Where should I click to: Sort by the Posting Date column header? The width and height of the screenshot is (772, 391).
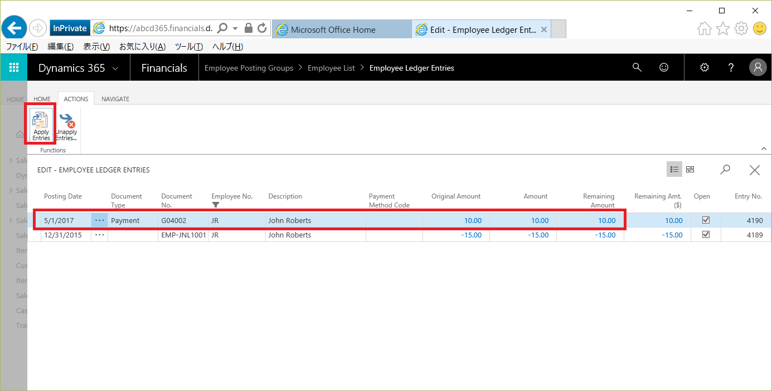click(63, 196)
